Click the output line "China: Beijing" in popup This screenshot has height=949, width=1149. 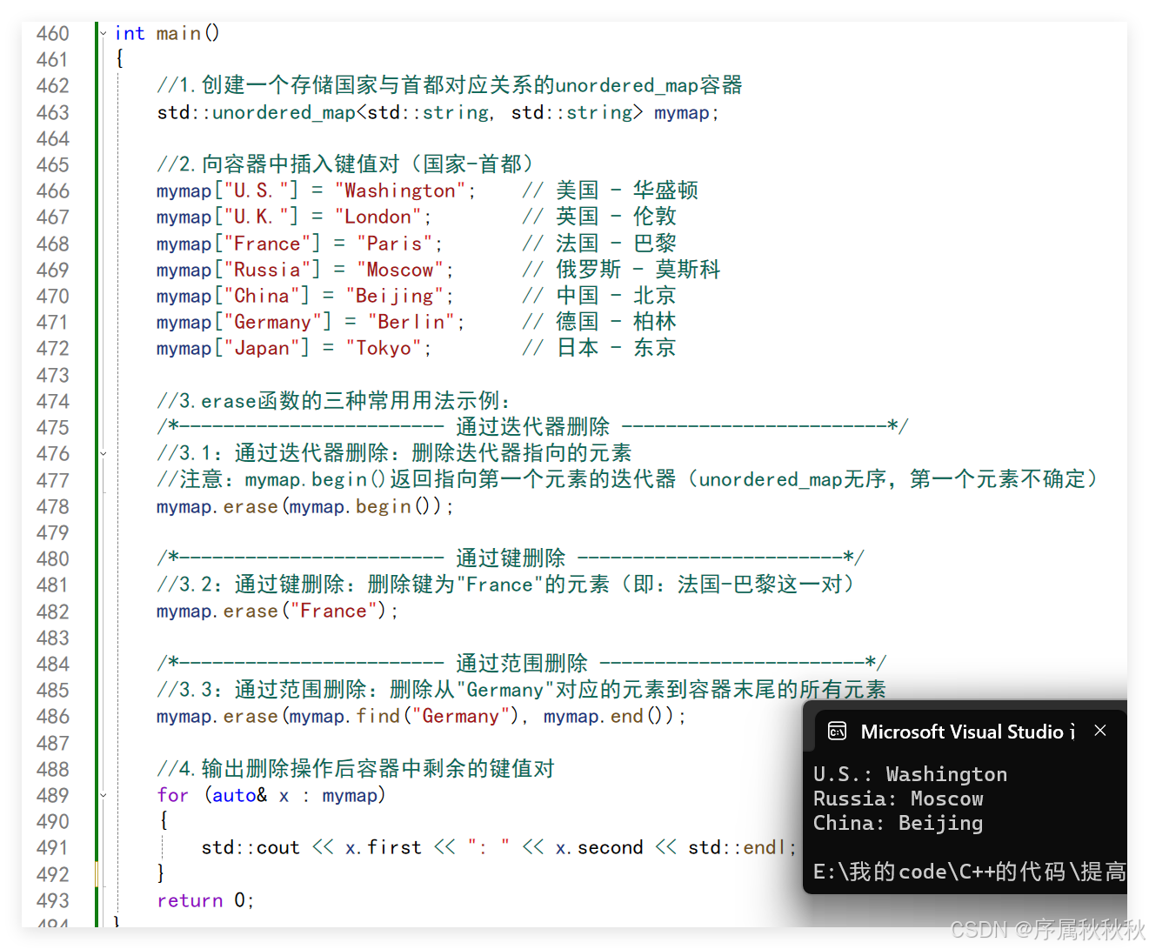[x=897, y=823]
